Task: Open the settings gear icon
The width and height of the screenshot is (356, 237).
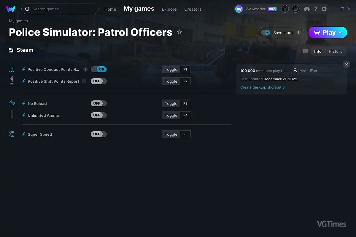Action: click(x=324, y=9)
